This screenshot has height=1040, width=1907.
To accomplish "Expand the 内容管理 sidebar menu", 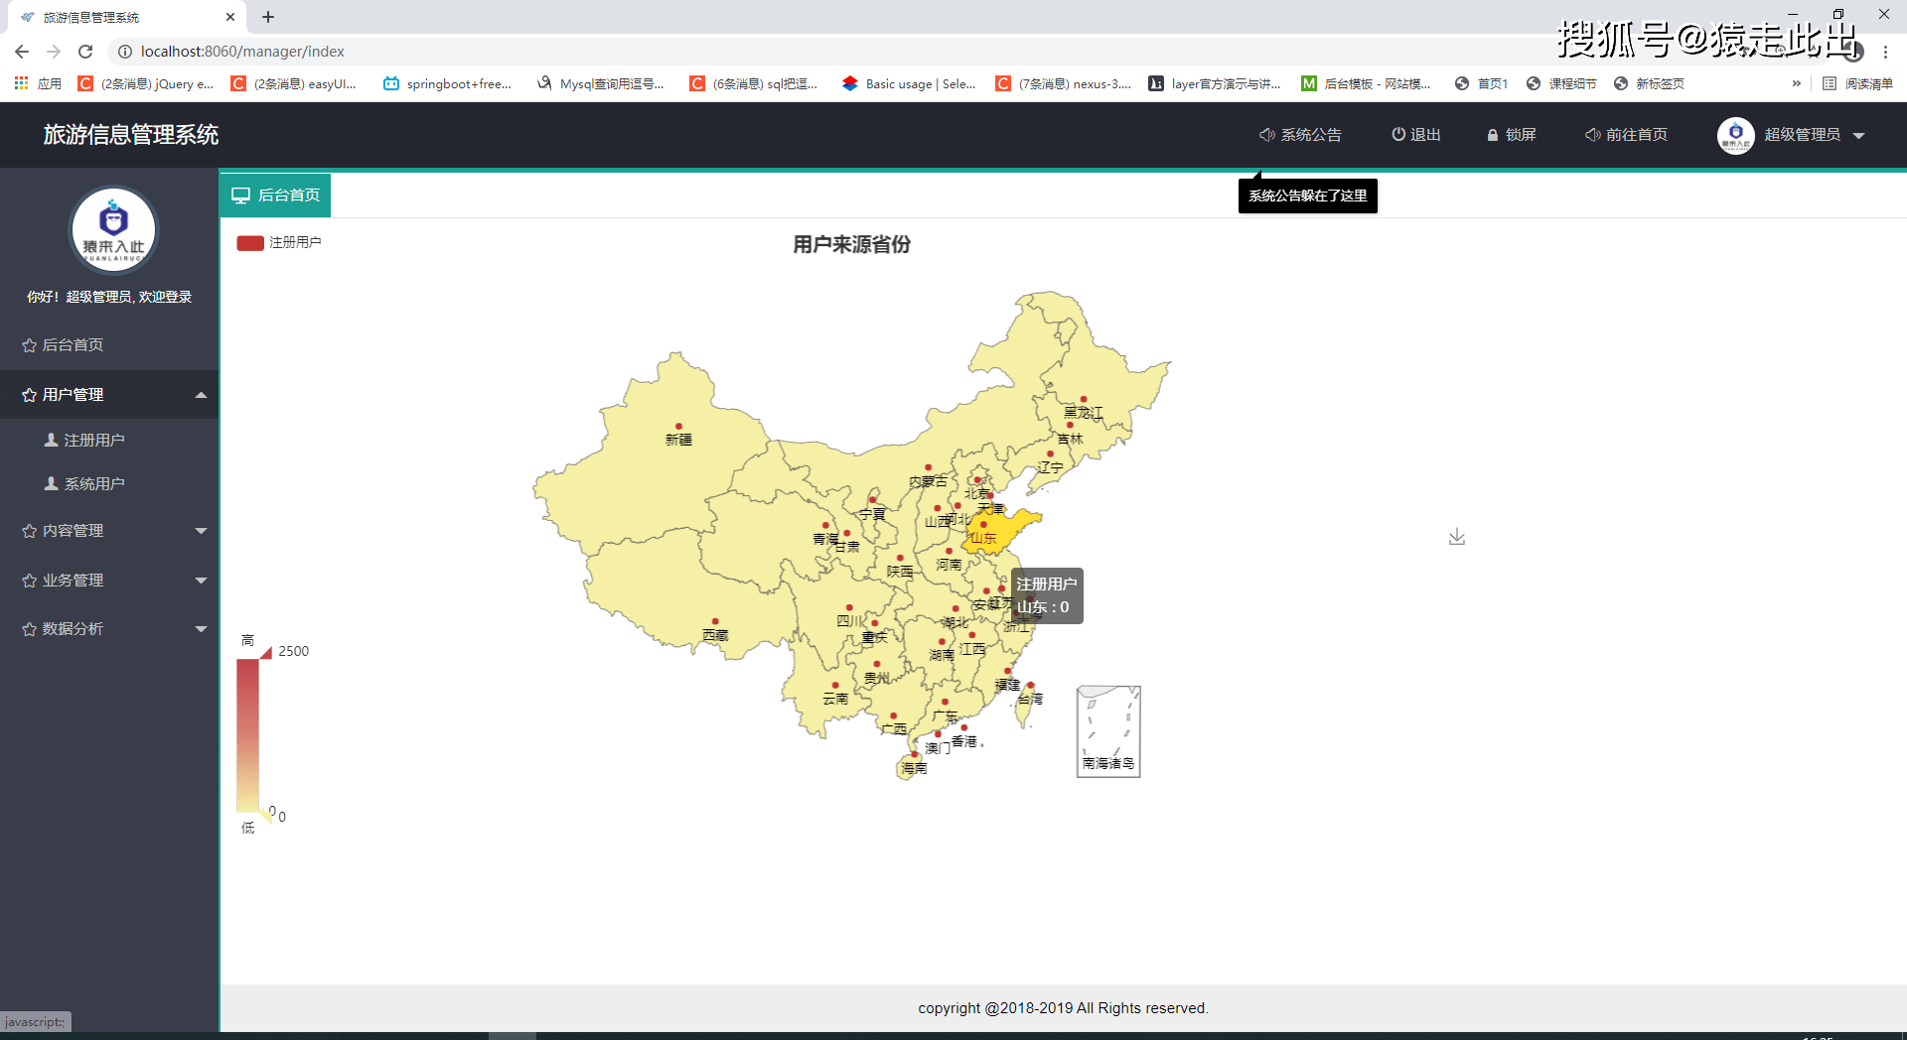I will pyautogui.click(x=109, y=531).
